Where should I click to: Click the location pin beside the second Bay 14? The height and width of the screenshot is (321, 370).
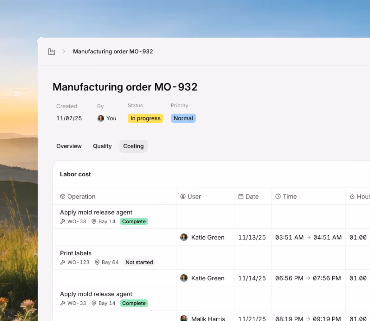pos(94,303)
